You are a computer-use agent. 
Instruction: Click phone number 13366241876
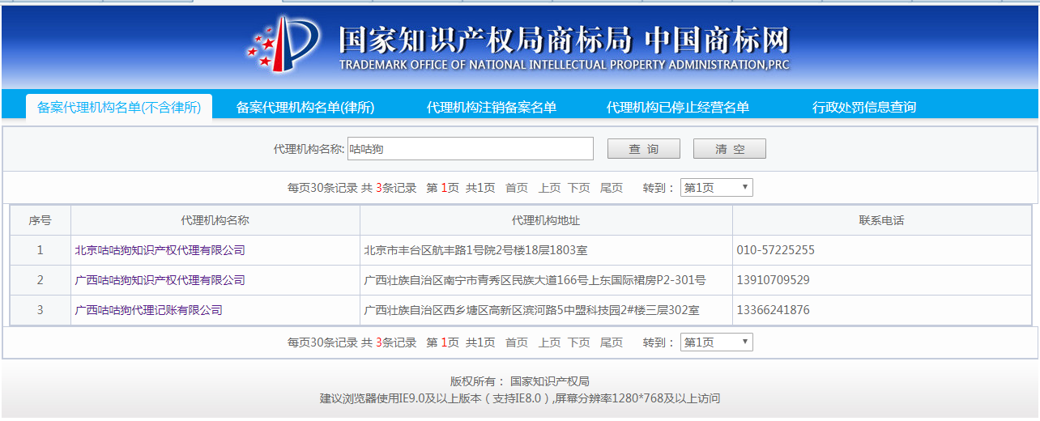773,310
